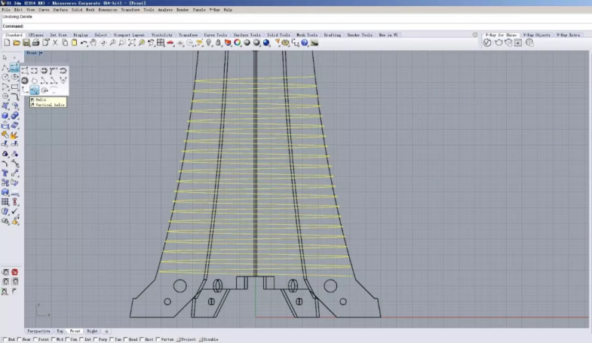
Task: Open the Transform menu
Action: click(130, 10)
